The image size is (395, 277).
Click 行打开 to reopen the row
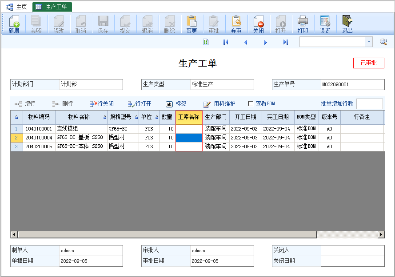click(x=140, y=104)
